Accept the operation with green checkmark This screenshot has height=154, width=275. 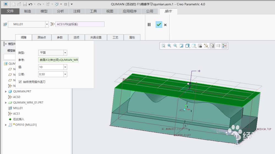(x=159, y=24)
